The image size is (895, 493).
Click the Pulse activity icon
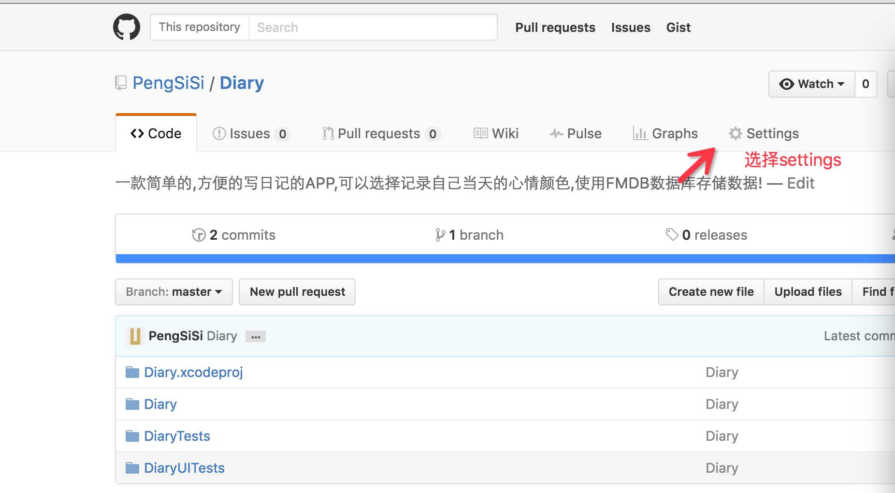(x=556, y=133)
